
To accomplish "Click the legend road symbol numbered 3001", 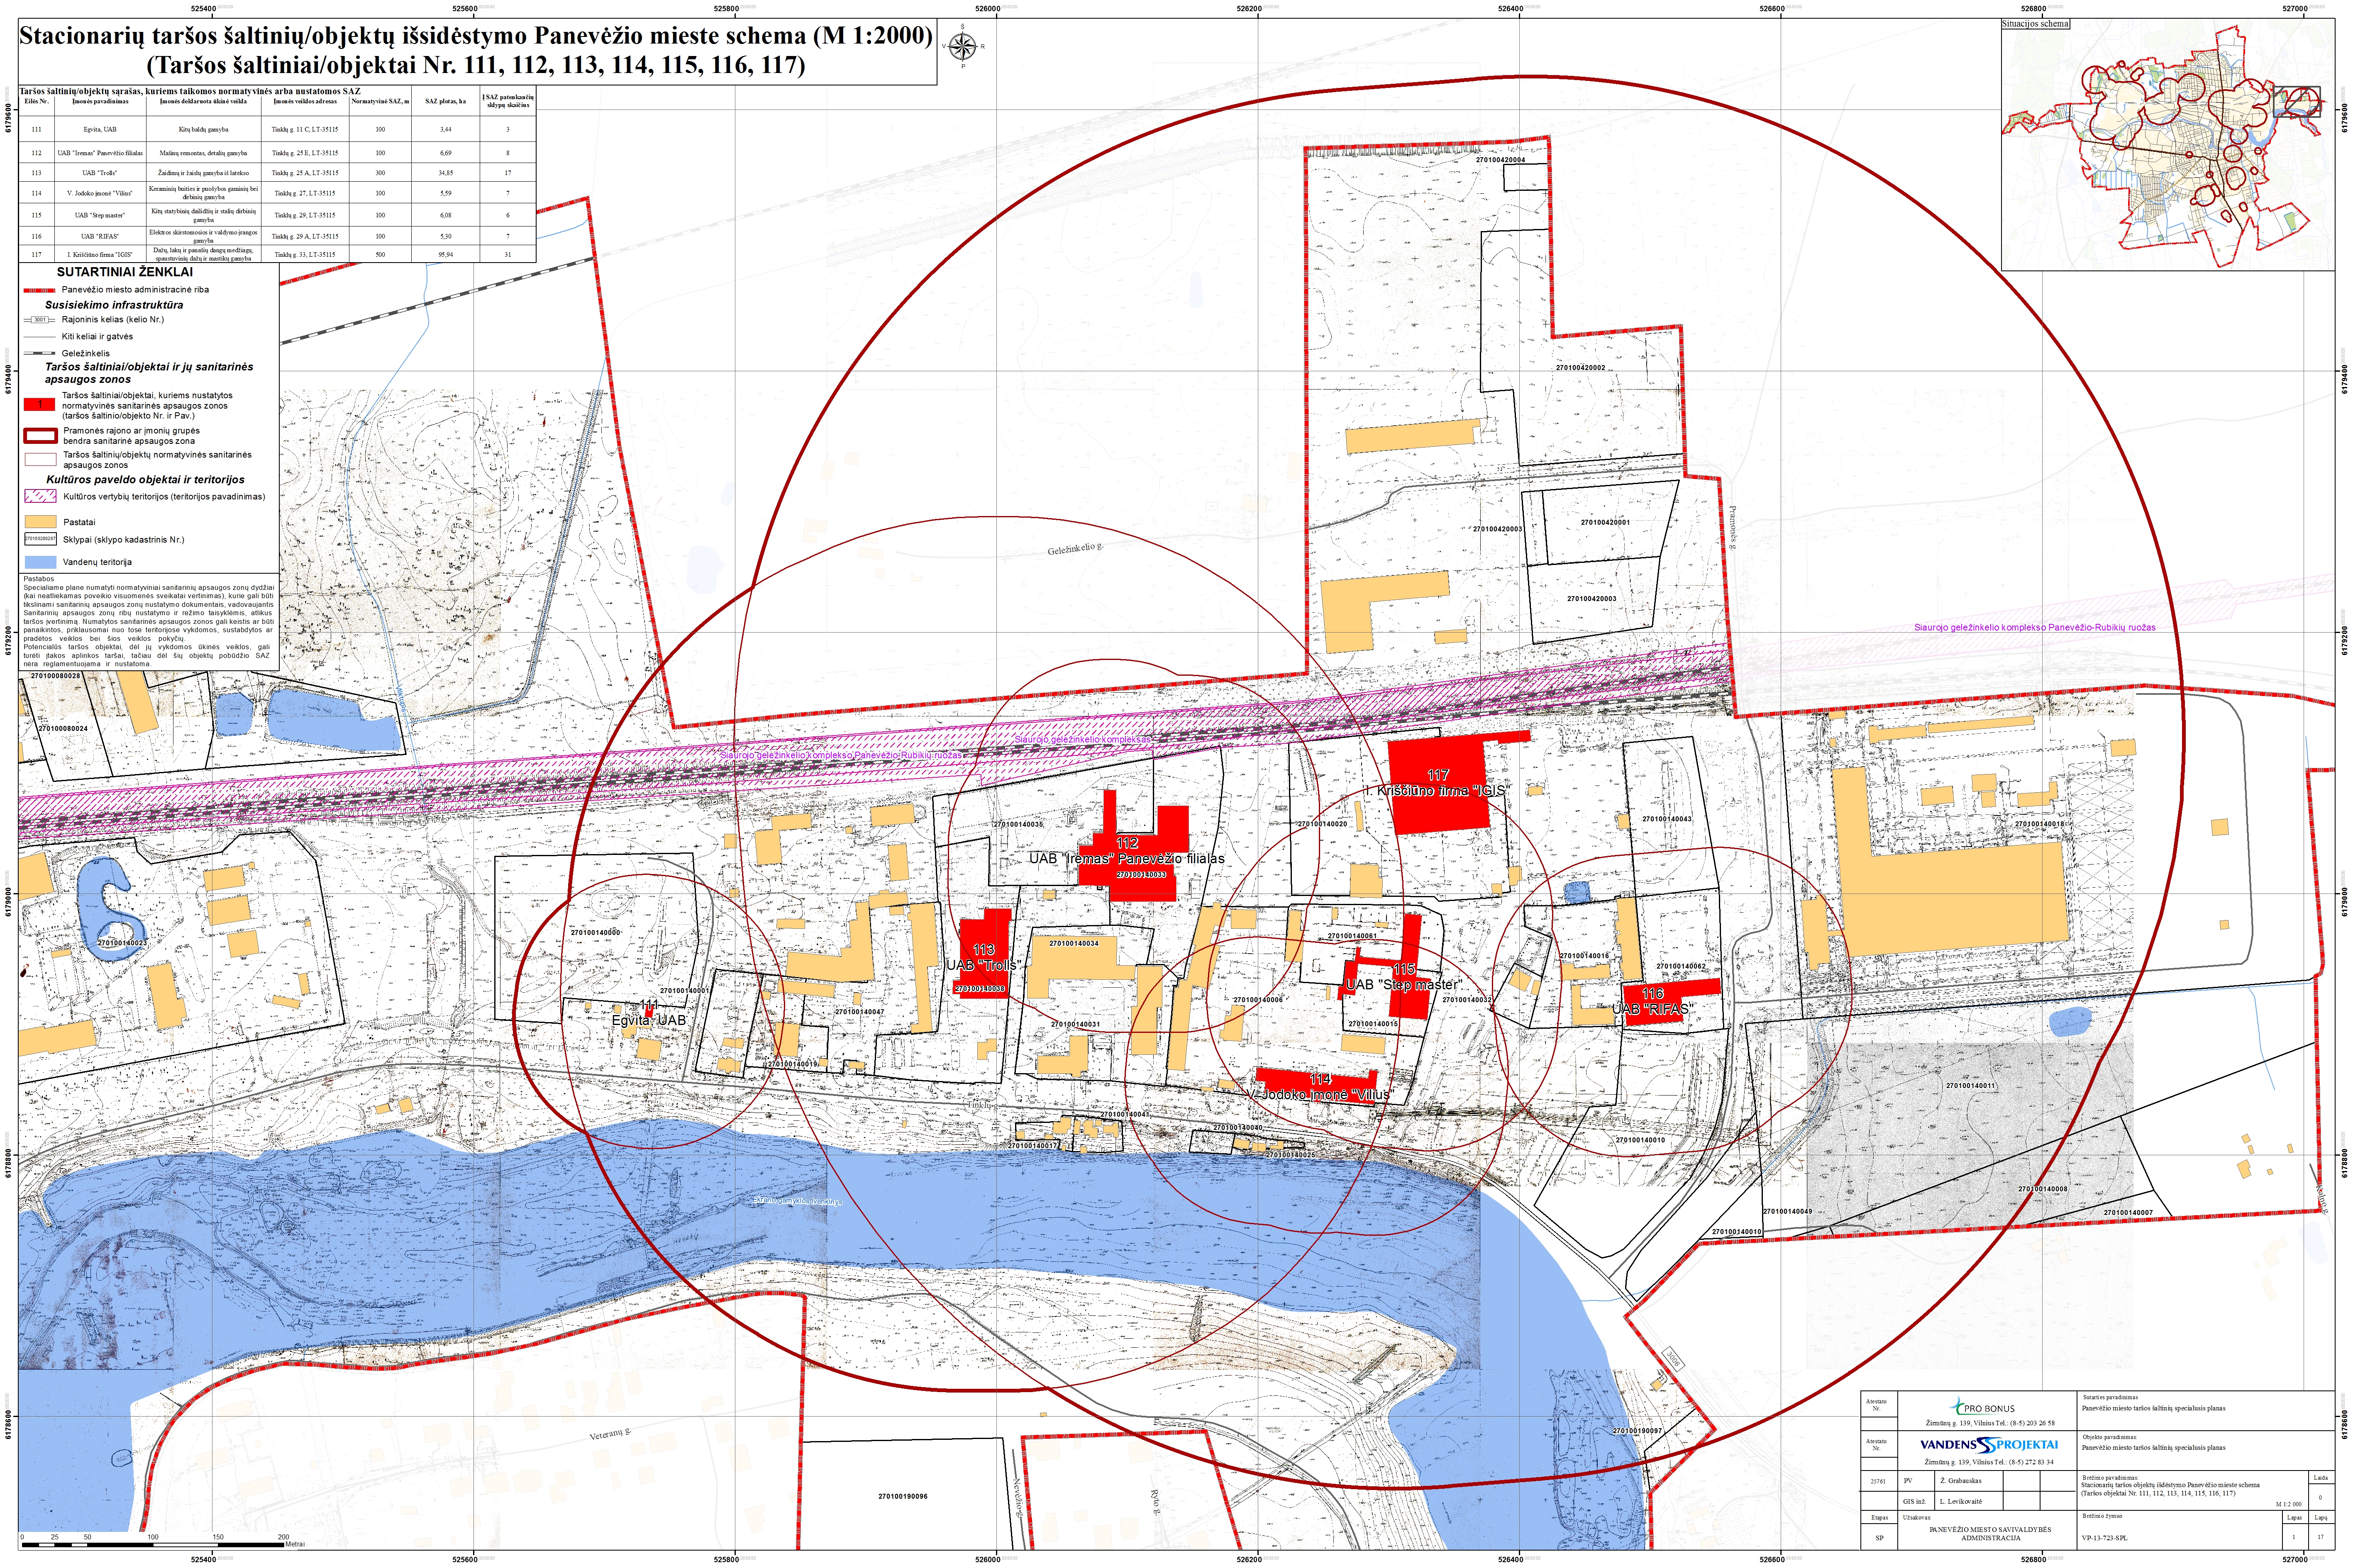I will [x=40, y=320].
